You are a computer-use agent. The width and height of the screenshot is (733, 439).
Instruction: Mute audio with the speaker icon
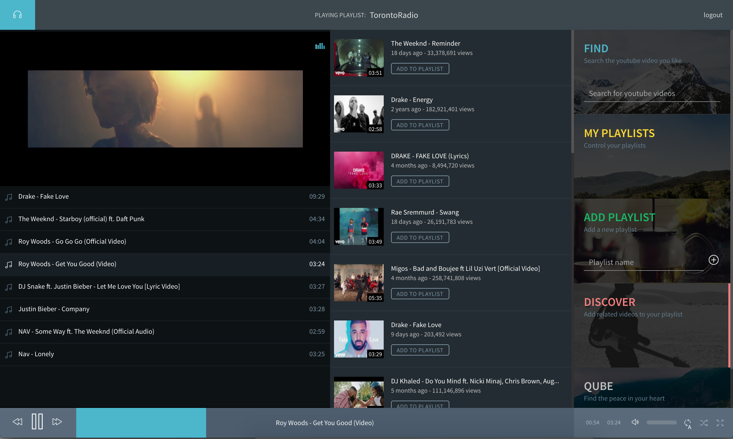635,422
